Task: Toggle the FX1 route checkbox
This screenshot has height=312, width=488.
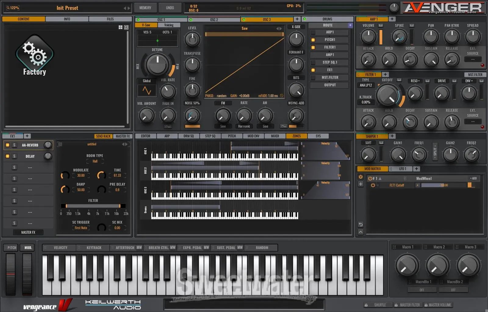Action: tap(313, 70)
